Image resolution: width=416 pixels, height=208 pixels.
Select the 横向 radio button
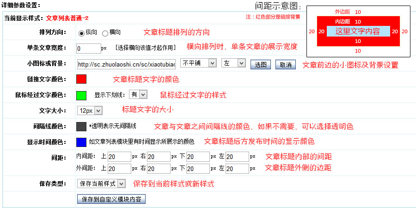click(105, 33)
